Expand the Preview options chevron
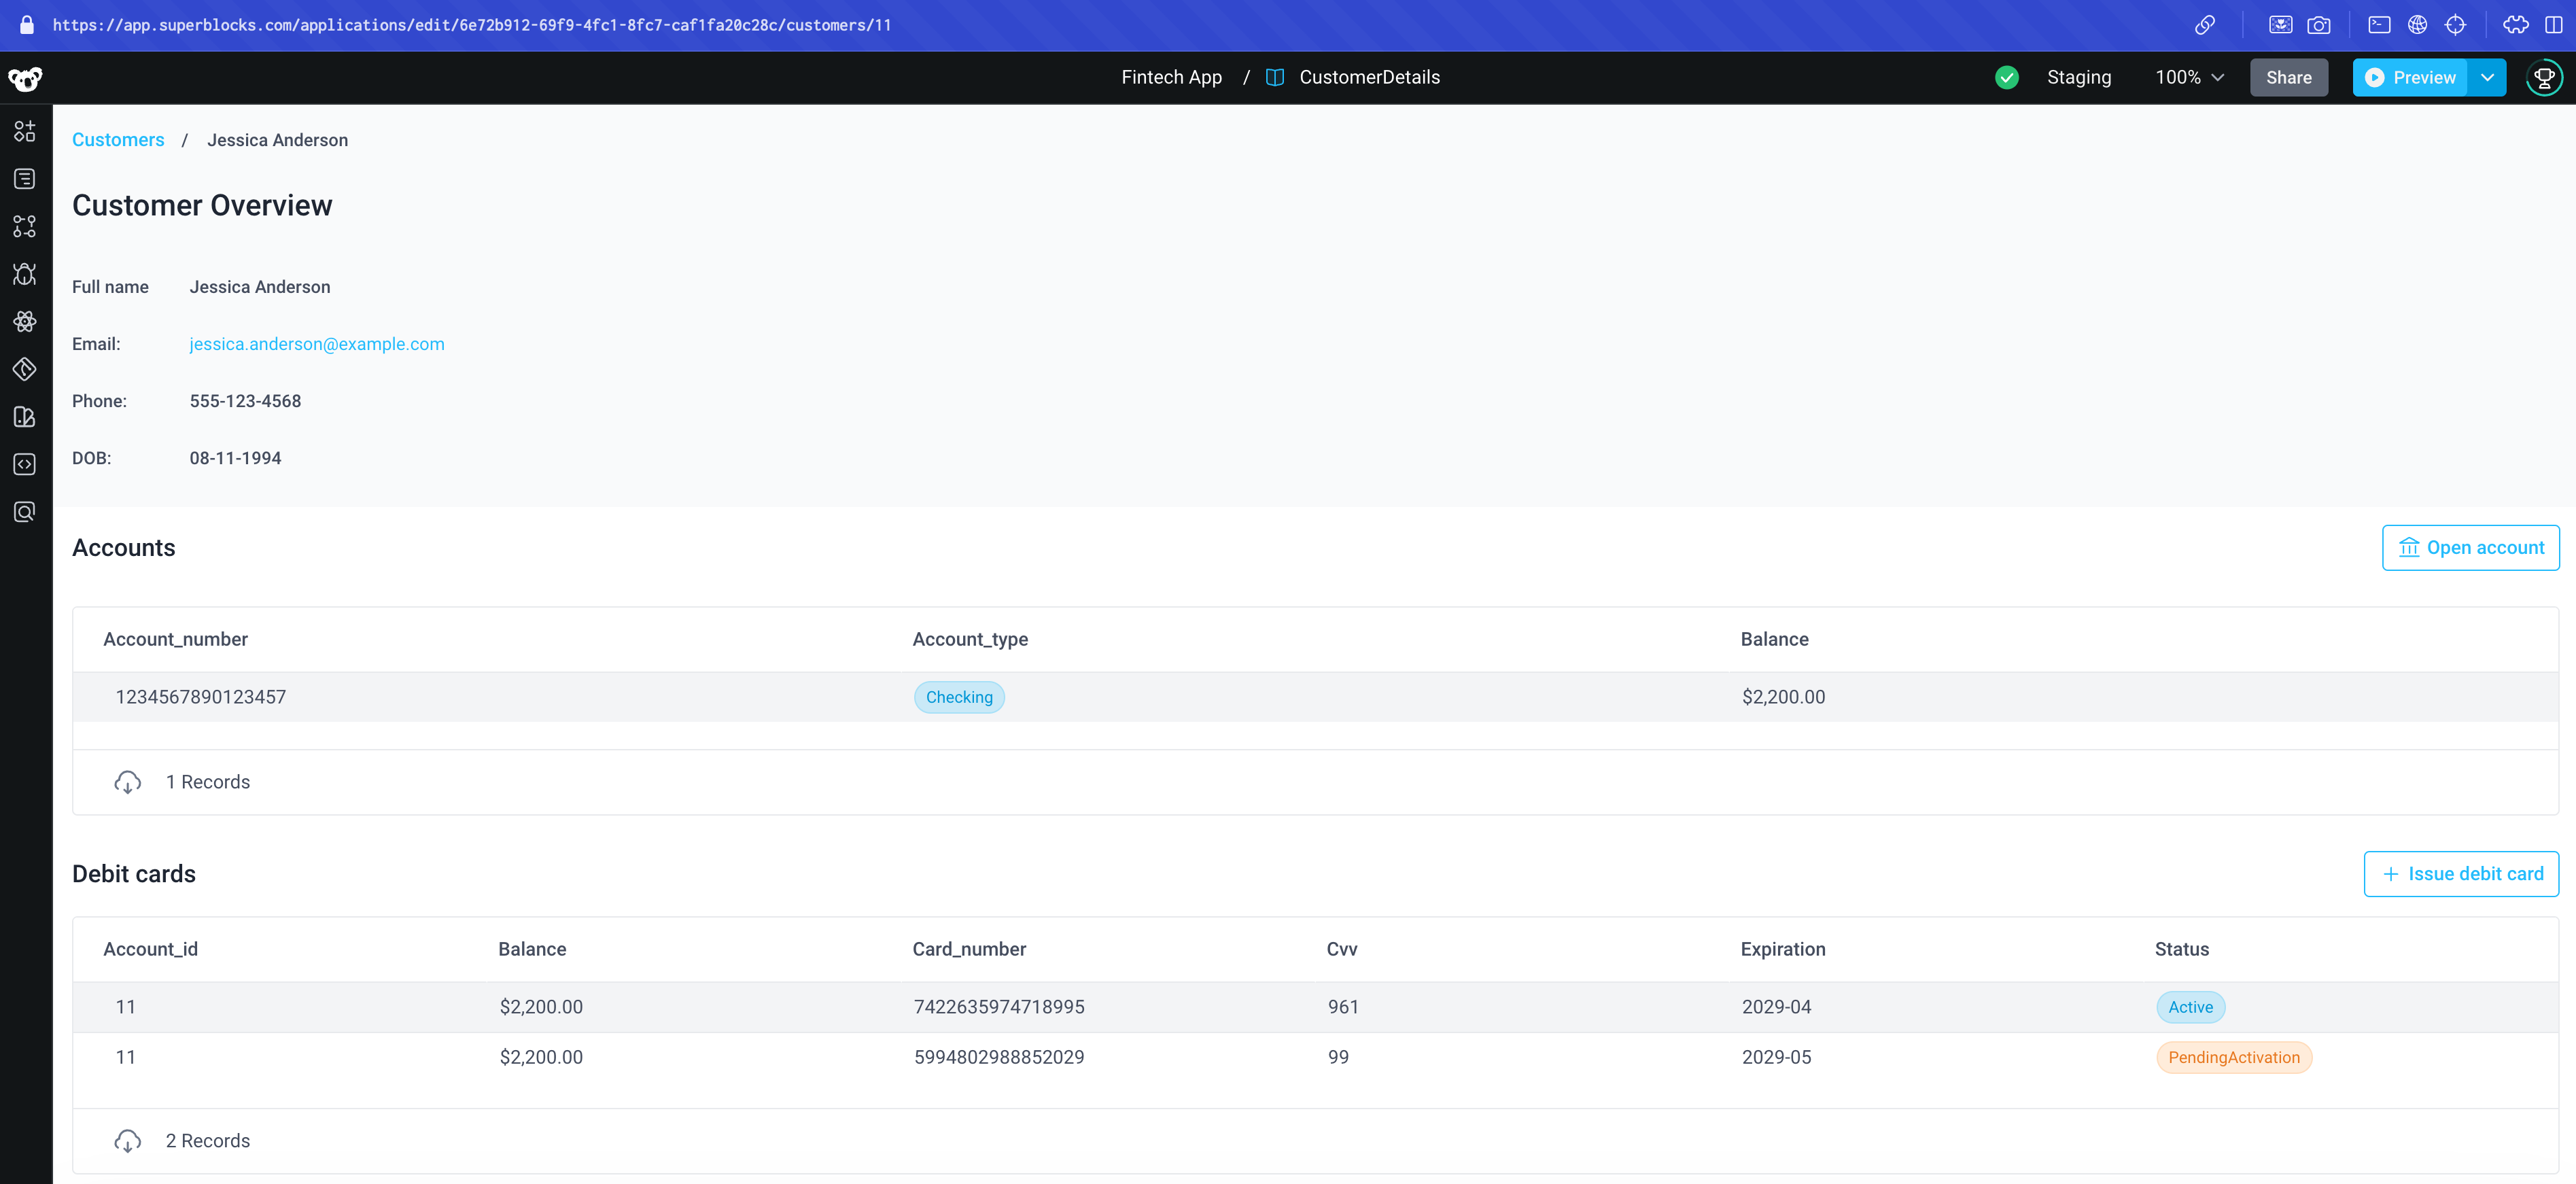This screenshot has width=2576, height=1184. pos(2487,77)
